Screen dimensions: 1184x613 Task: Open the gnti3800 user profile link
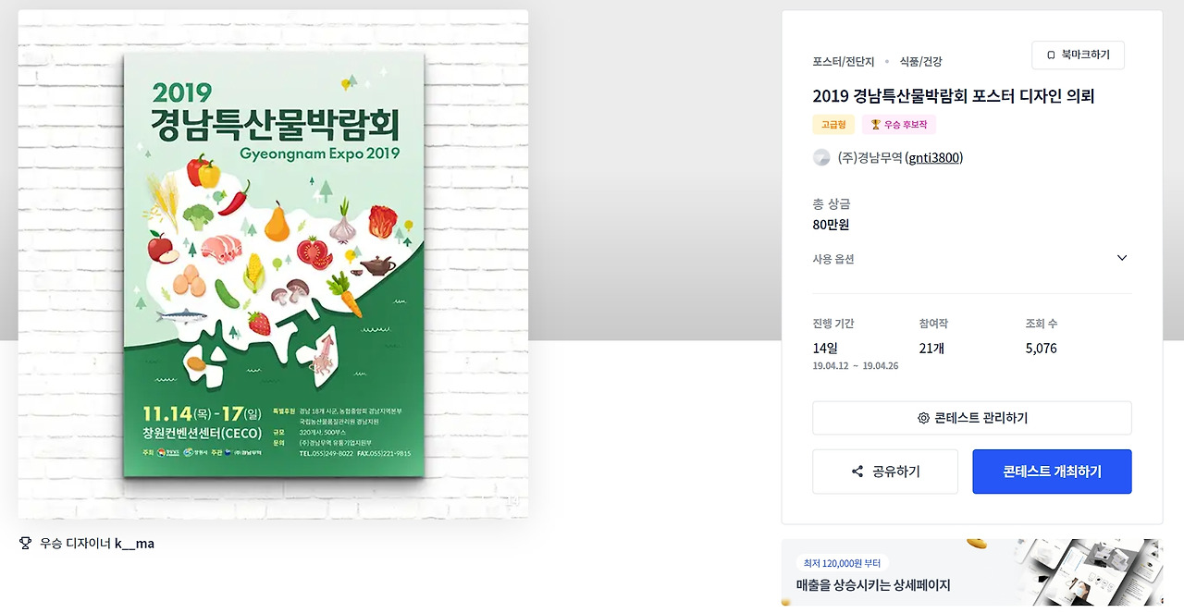(x=934, y=158)
